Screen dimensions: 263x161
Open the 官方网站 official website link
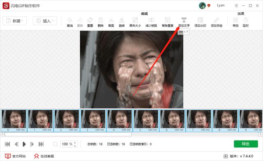15,156
